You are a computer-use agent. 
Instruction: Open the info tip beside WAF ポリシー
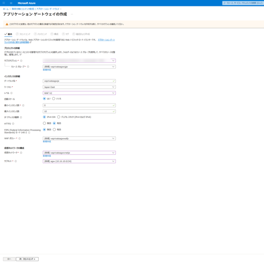pyautogui.click(x=19, y=139)
